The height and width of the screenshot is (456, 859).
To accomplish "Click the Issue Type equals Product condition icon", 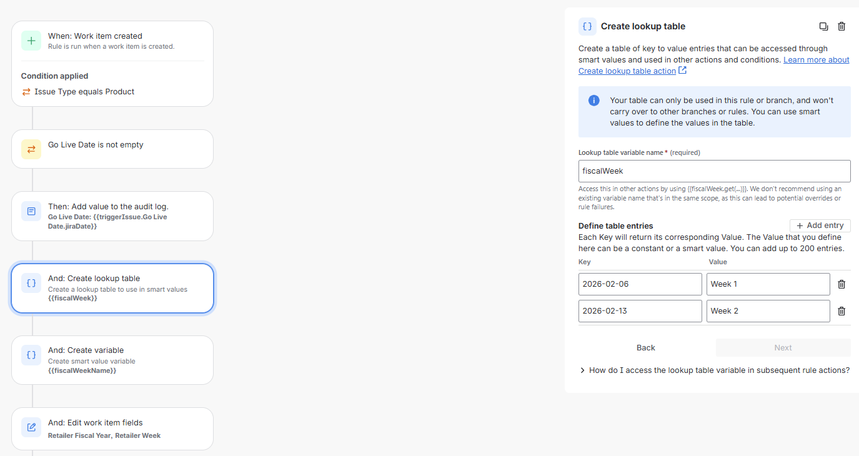I will (26, 92).
